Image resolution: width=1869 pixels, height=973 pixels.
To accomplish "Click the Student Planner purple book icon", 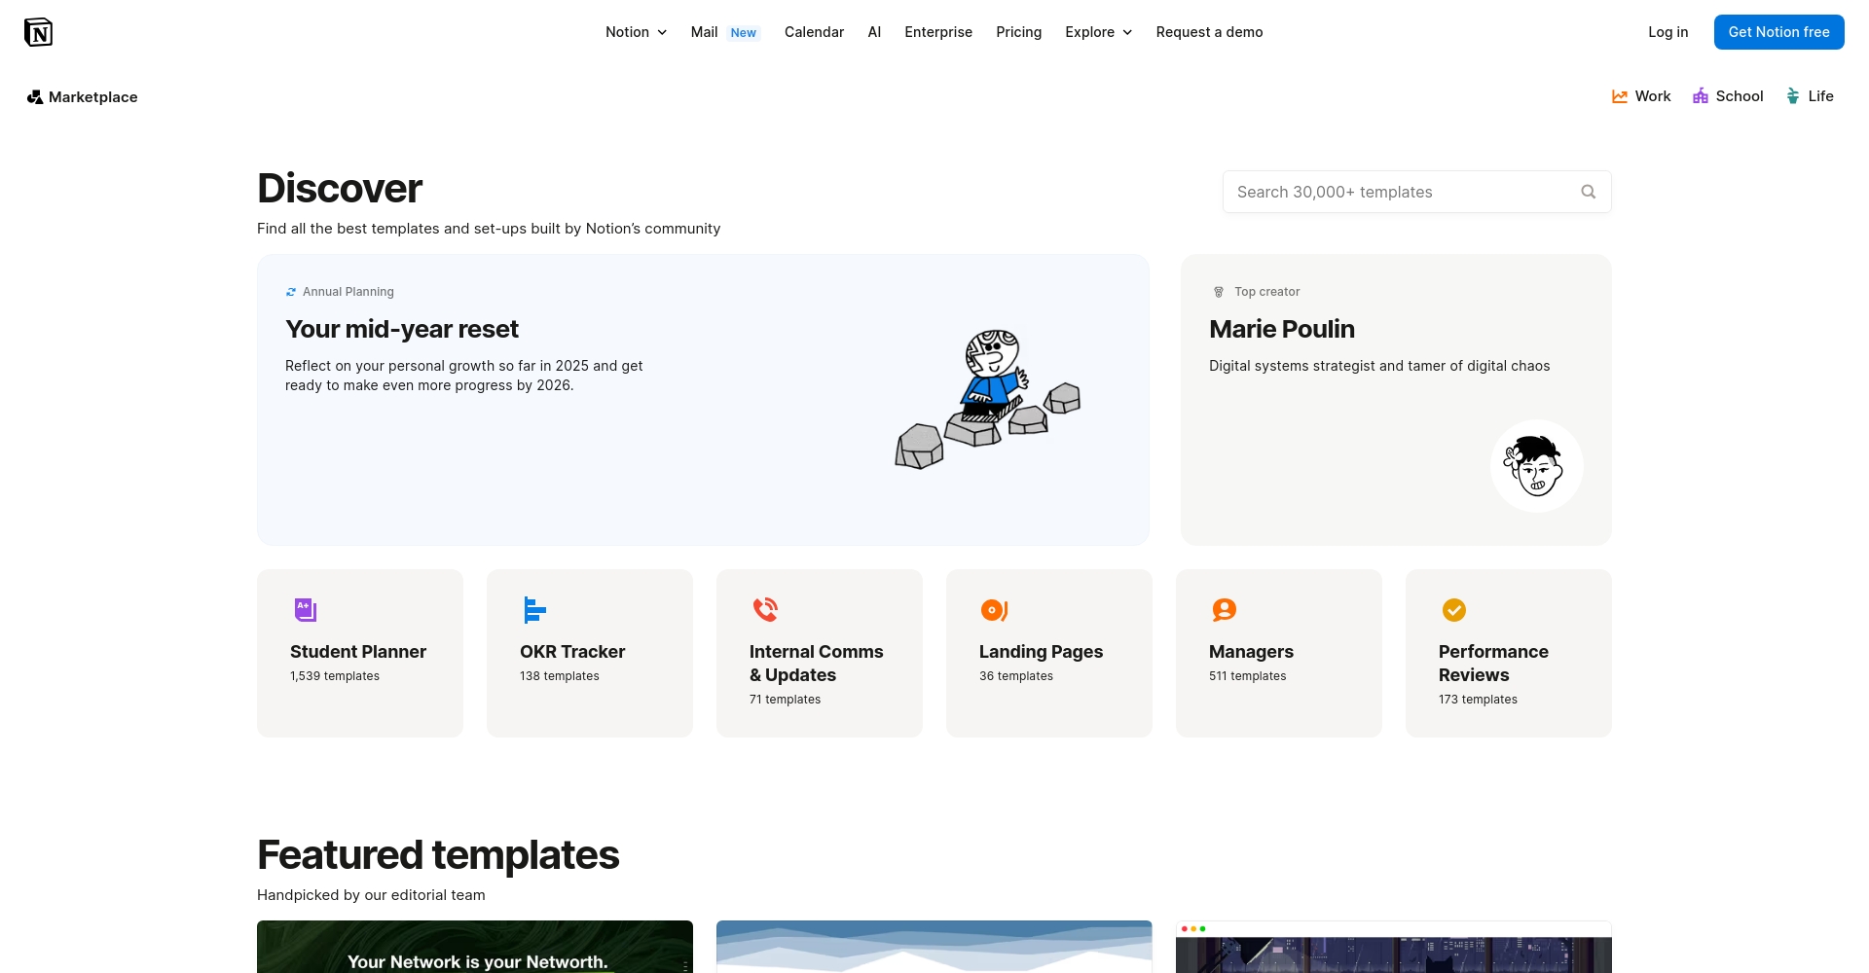I will coord(306,610).
